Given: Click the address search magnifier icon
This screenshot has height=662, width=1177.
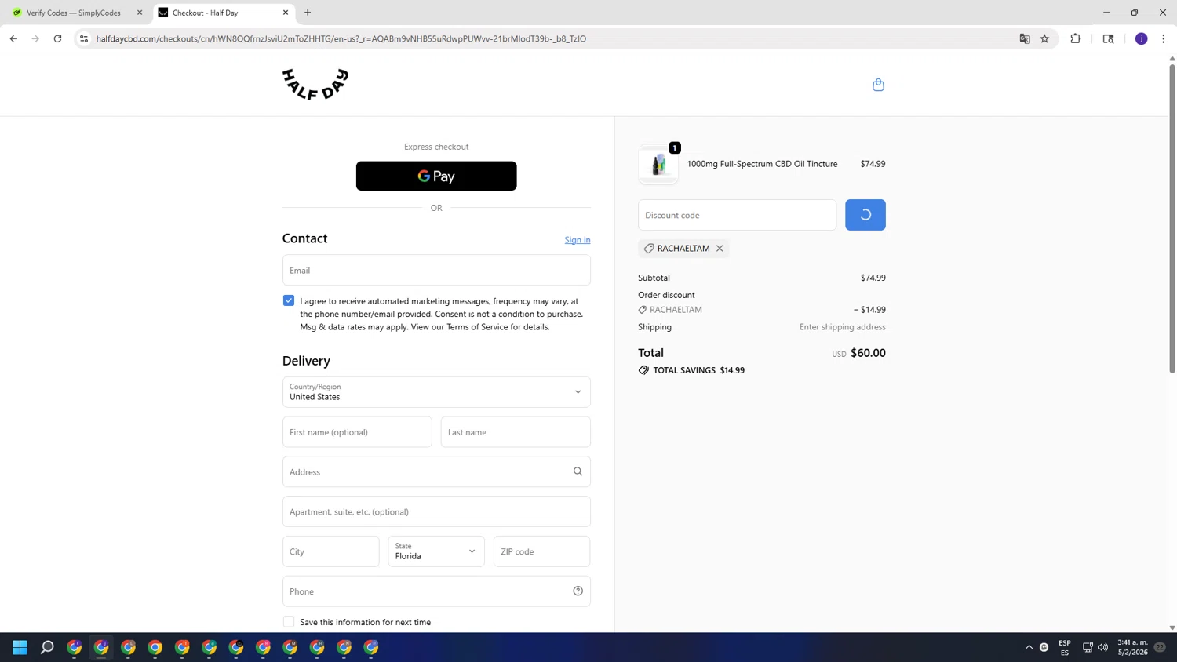Looking at the screenshot, I should (578, 471).
